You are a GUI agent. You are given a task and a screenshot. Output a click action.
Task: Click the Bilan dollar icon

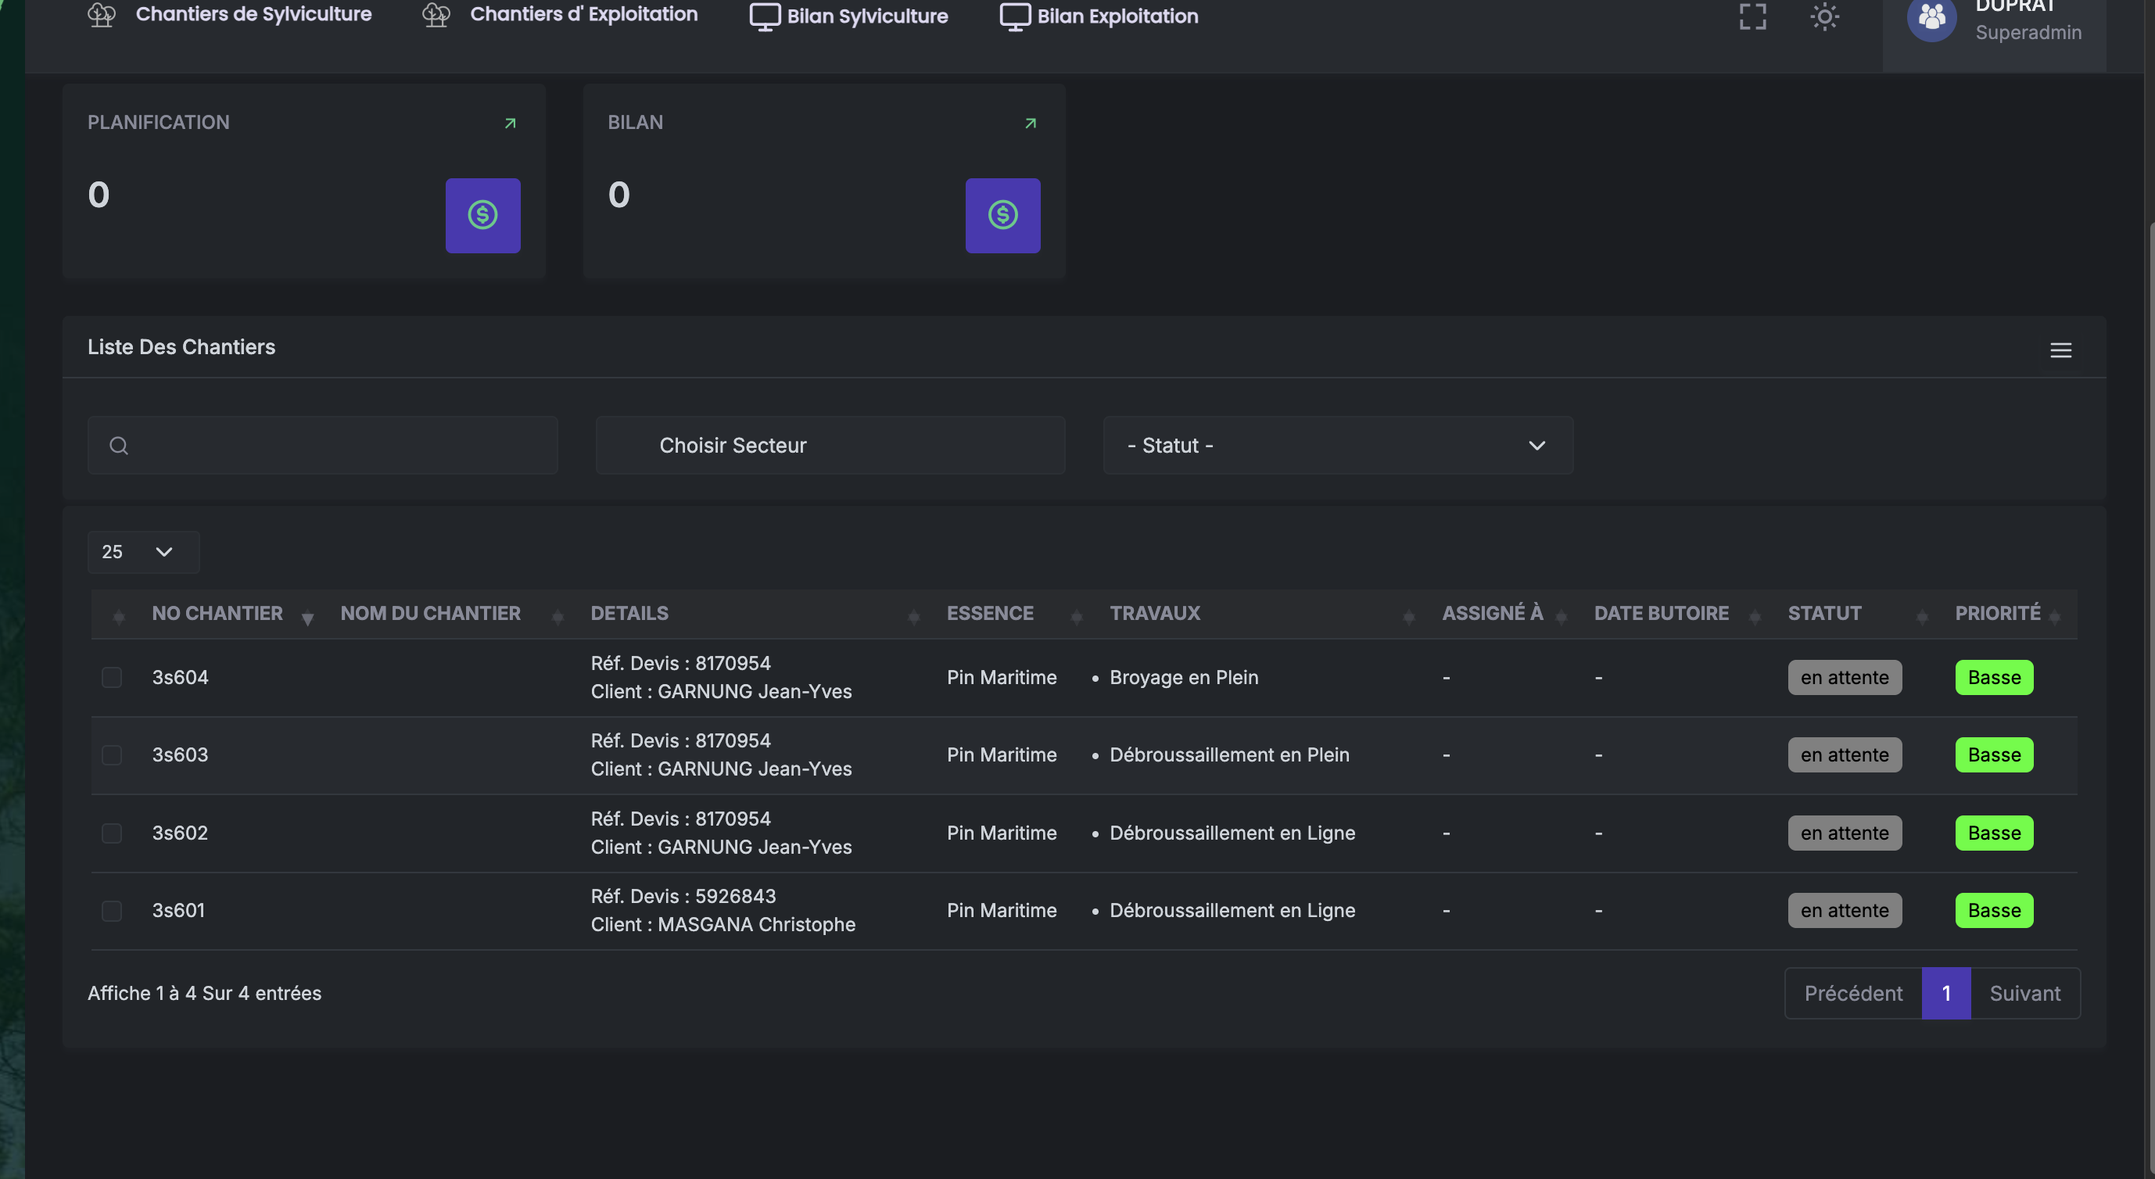[x=1003, y=216]
